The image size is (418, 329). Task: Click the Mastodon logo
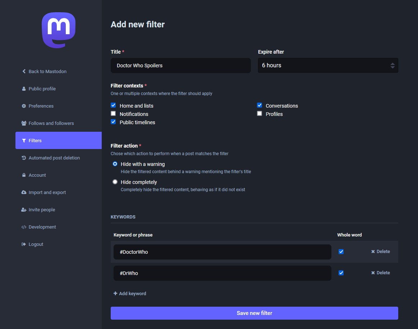click(58, 30)
